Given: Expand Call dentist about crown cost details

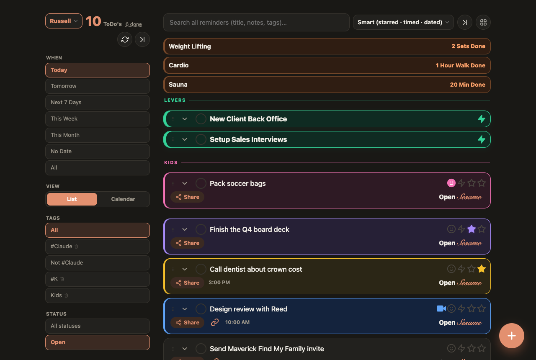Looking at the screenshot, I should pyautogui.click(x=185, y=269).
